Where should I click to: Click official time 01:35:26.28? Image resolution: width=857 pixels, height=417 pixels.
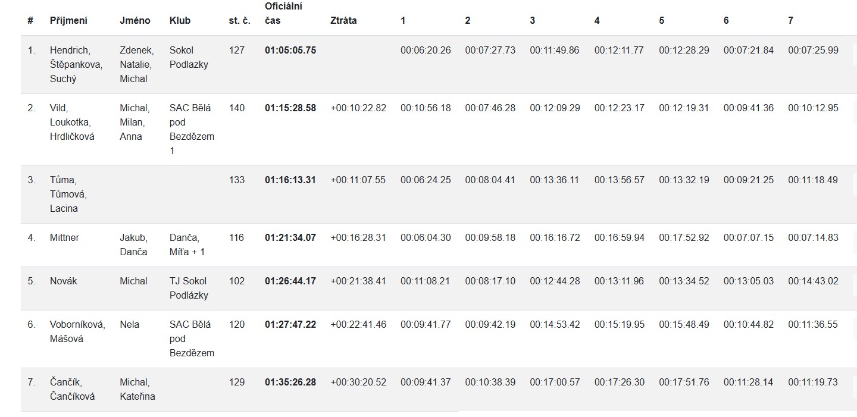tap(290, 382)
